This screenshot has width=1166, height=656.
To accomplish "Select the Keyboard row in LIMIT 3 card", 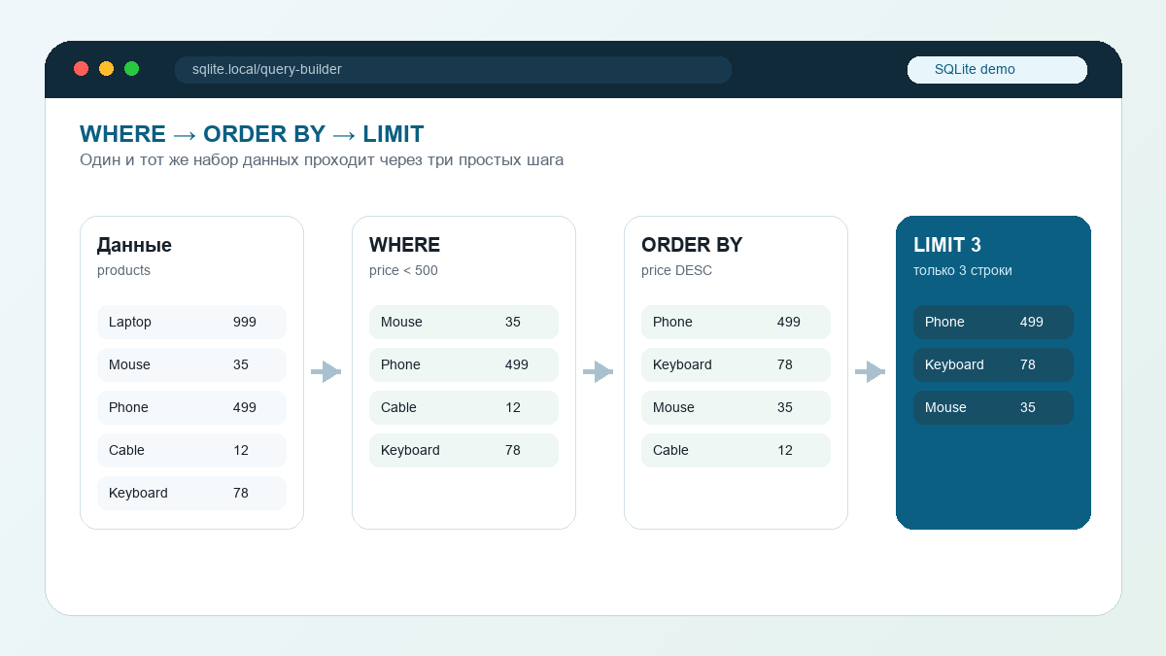I will 993,364.
